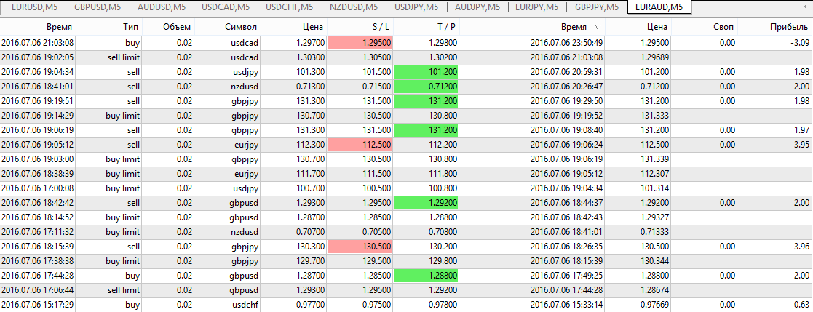Click the close price 130.344

pyautogui.click(x=655, y=260)
